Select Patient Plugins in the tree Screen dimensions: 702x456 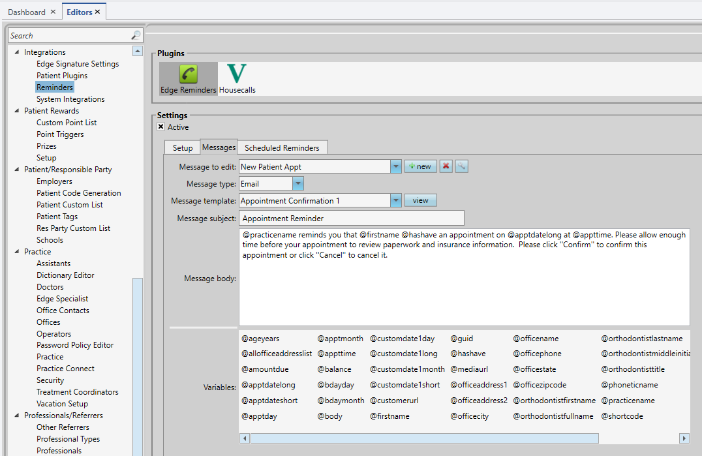(62, 76)
